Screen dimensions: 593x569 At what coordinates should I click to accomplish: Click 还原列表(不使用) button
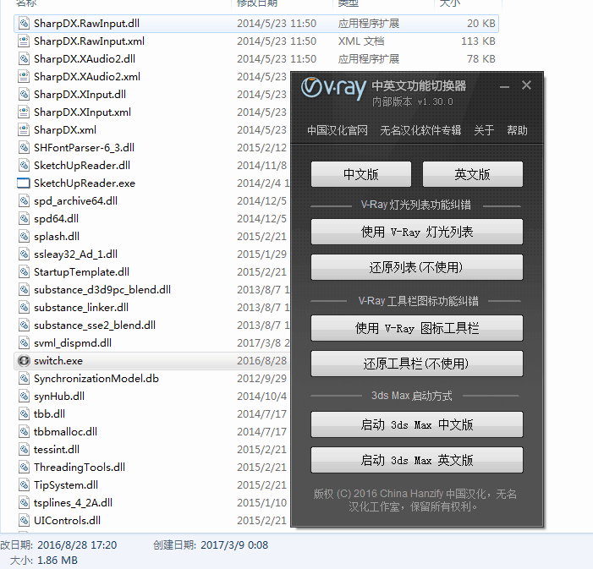pyautogui.click(x=417, y=267)
